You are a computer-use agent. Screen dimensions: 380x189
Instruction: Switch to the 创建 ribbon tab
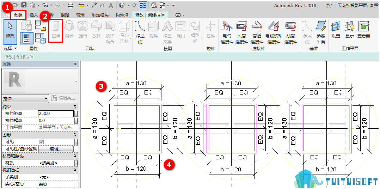point(18,15)
